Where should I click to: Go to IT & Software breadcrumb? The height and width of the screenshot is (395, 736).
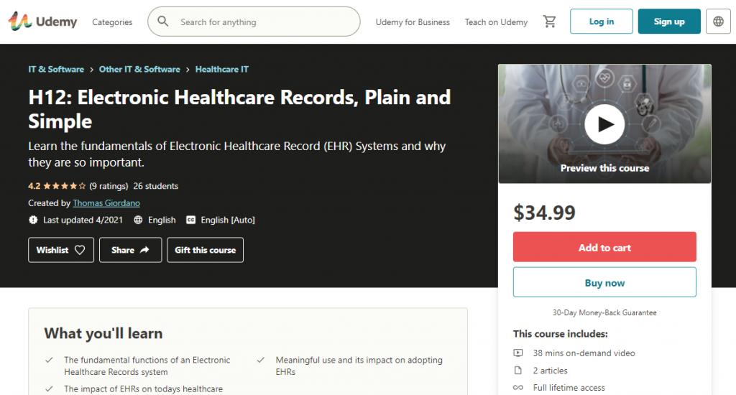(x=56, y=70)
